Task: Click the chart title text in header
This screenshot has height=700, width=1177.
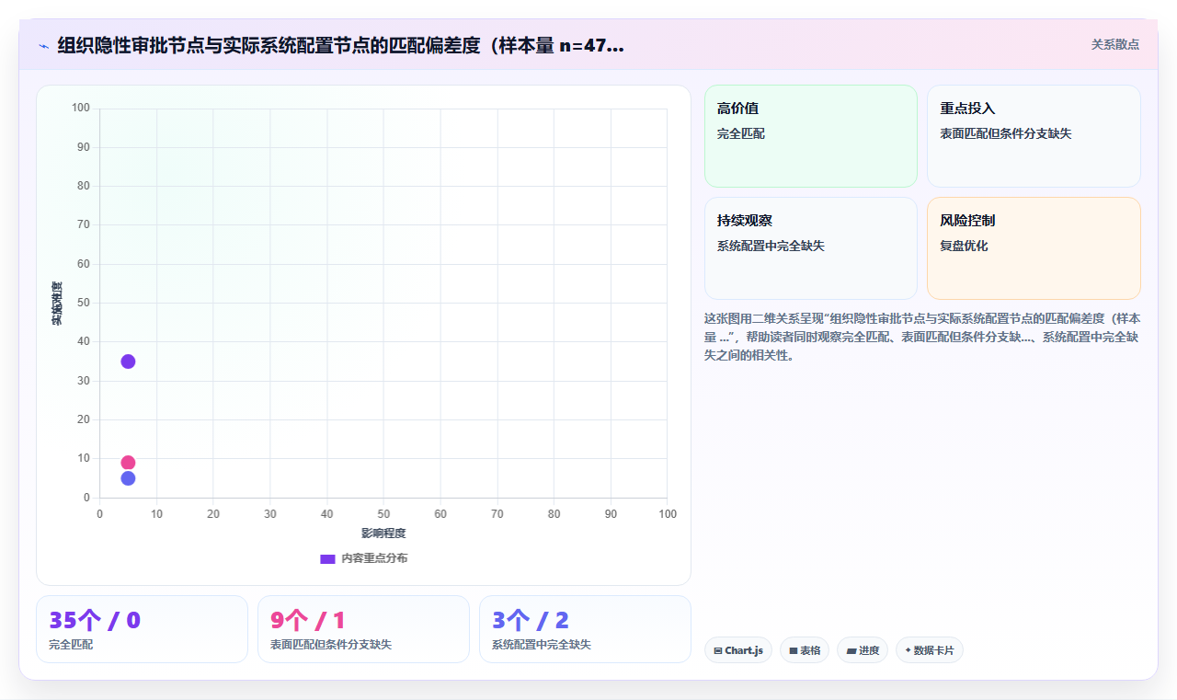Action: pyautogui.click(x=341, y=45)
